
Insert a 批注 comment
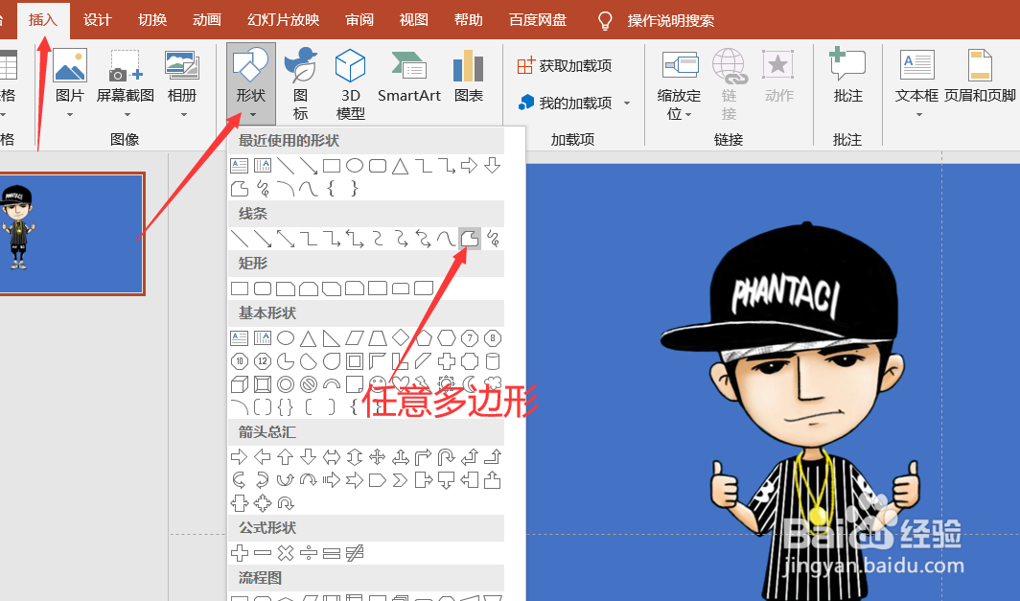[847, 75]
